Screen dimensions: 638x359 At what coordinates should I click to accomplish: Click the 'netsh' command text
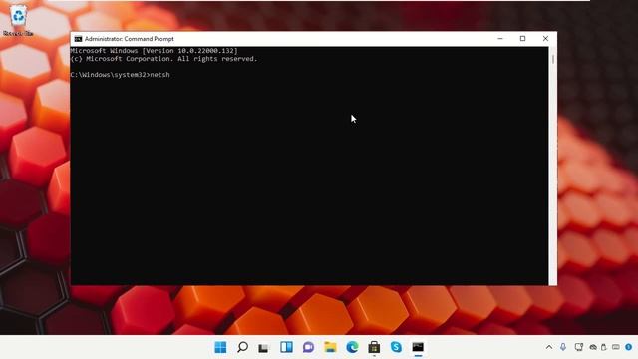tap(159, 75)
